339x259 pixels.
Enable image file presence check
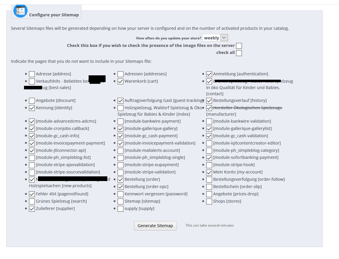pos(239,46)
